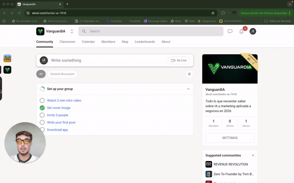Open Zero To Founder community icon

tap(209, 174)
